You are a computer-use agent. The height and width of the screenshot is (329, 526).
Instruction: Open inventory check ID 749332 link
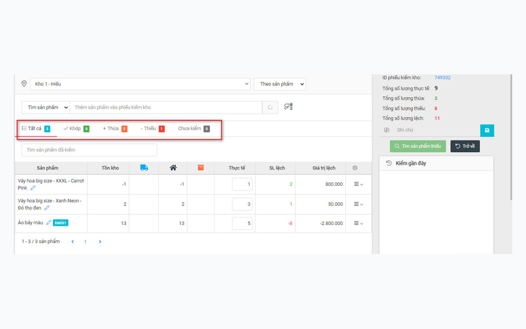tap(442, 78)
